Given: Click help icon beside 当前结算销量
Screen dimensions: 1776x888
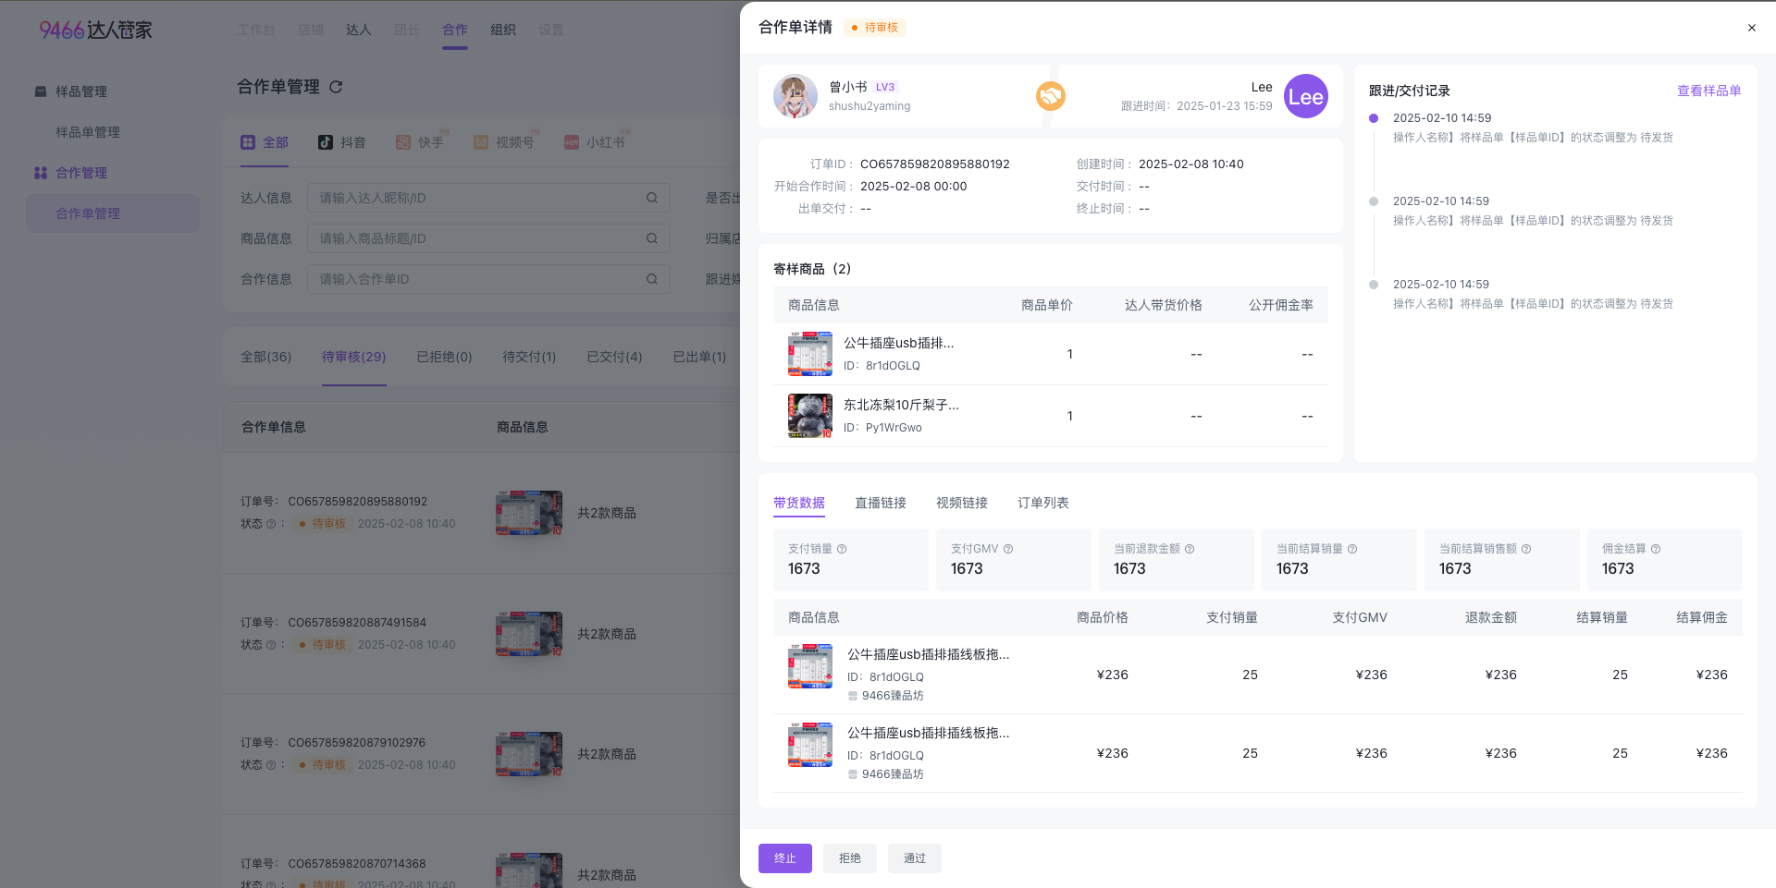Looking at the screenshot, I should click(x=1352, y=549).
